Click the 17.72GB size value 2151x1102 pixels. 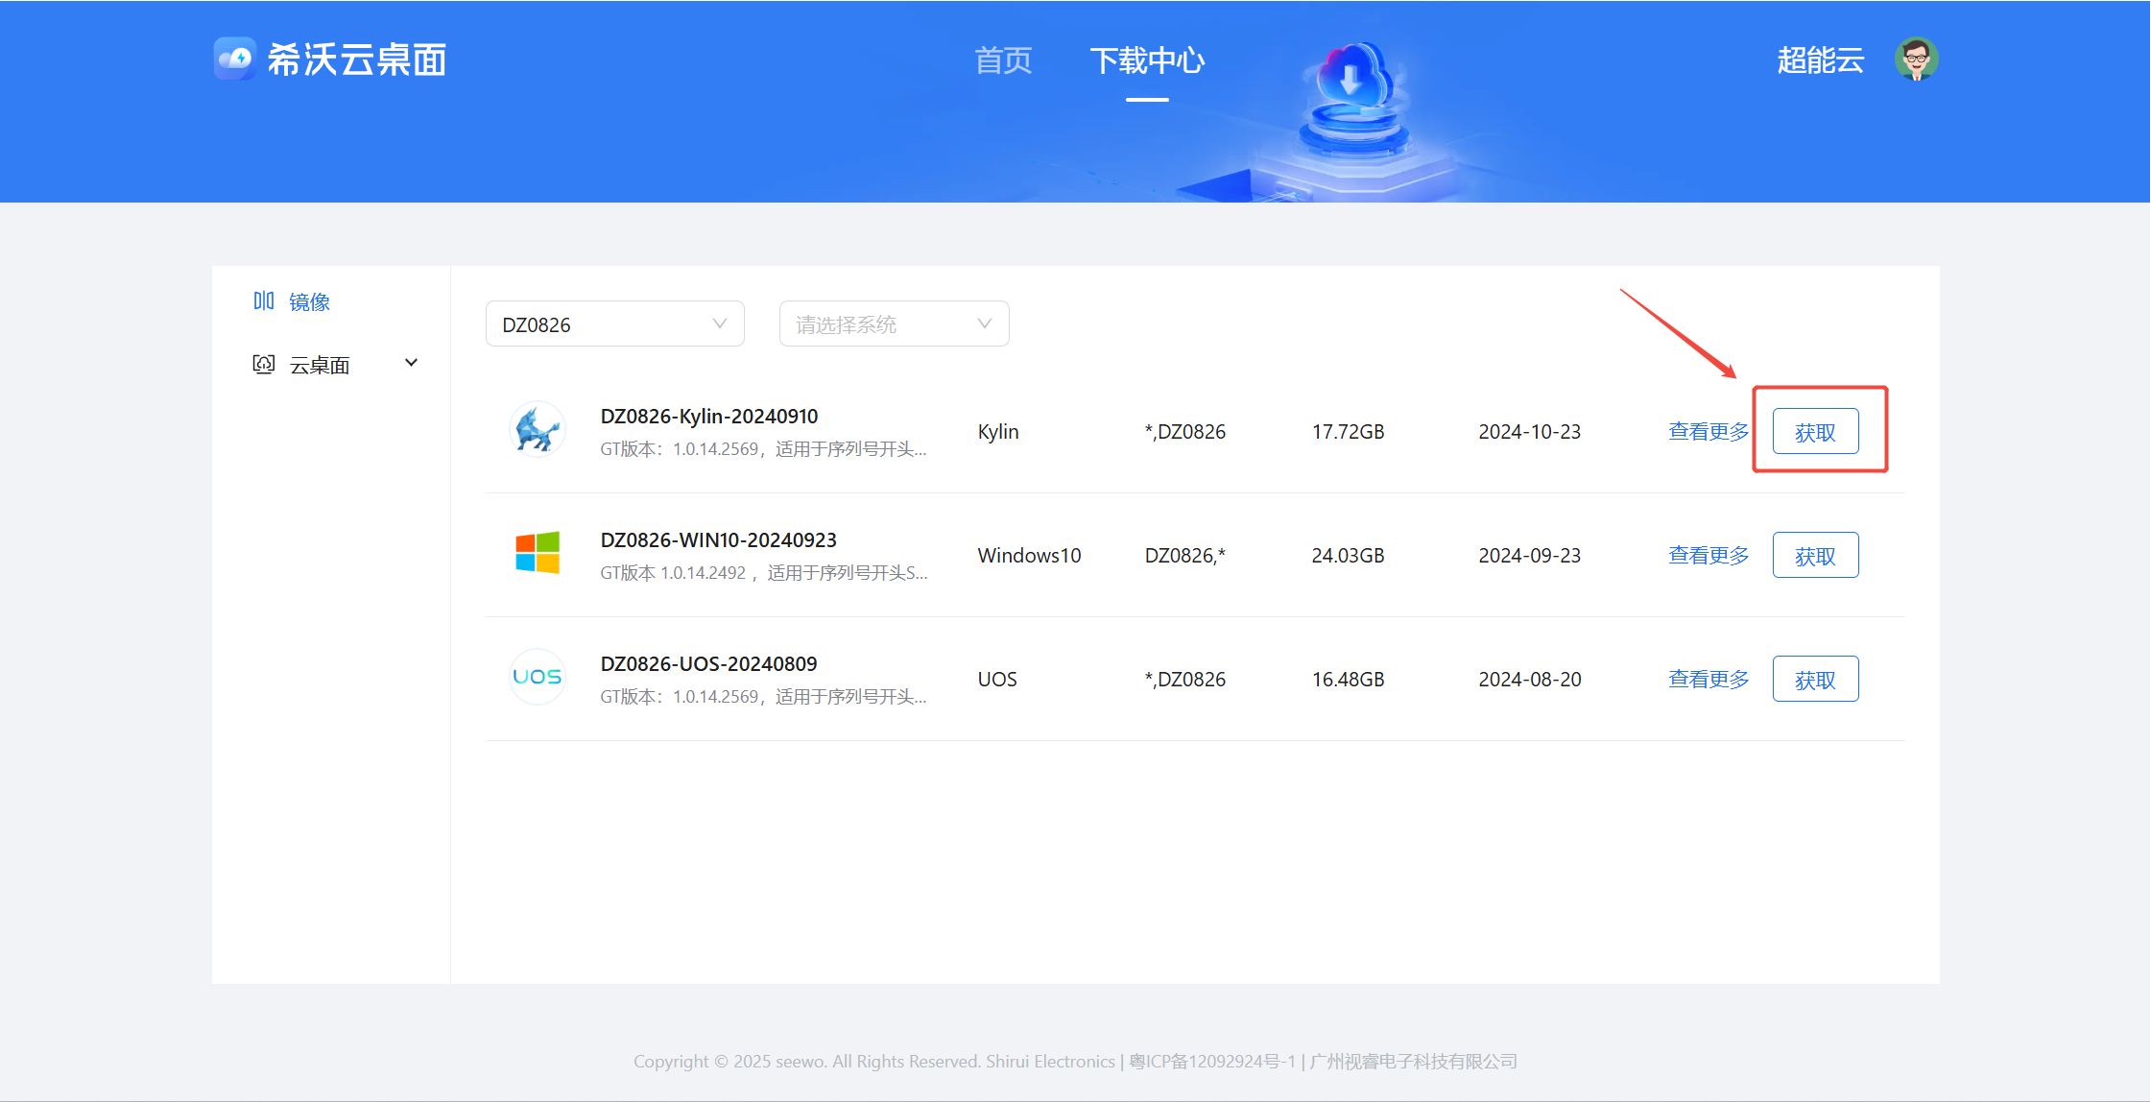click(x=1348, y=432)
